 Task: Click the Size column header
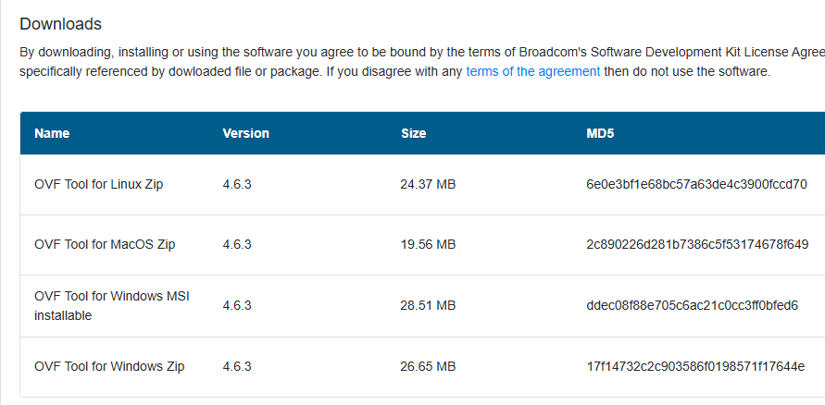414,133
